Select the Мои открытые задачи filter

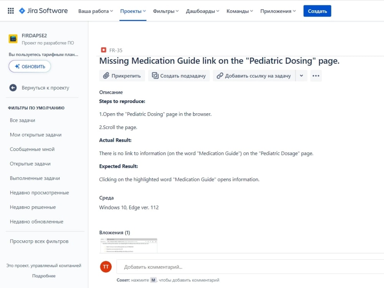36,135
